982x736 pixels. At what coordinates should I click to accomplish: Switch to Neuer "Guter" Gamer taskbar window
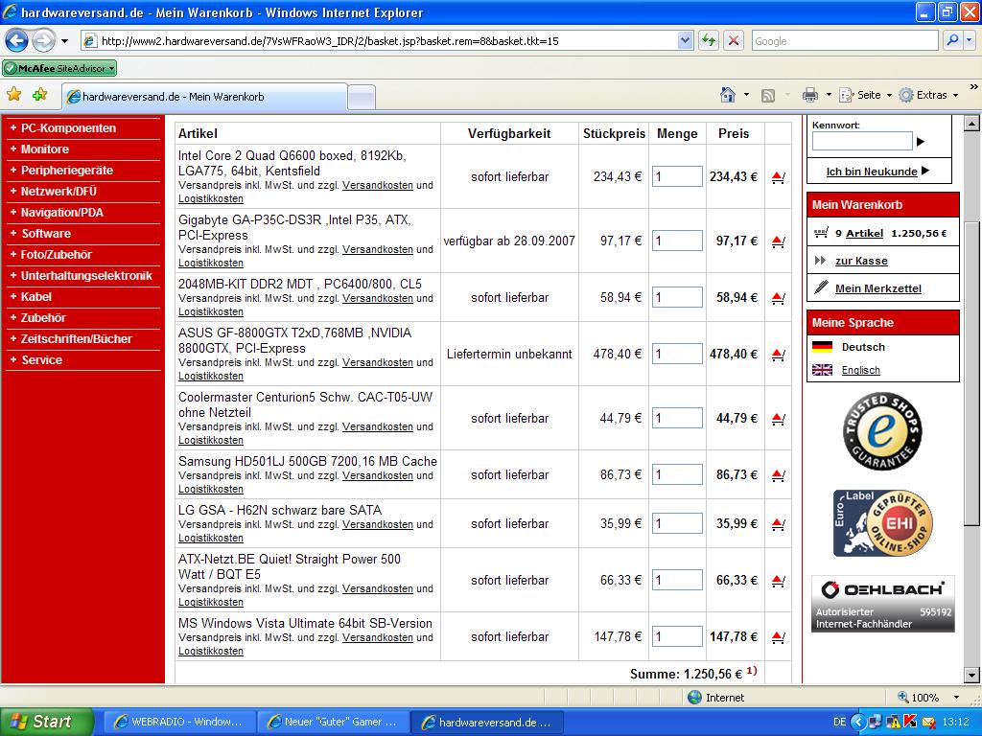click(332, 722)
